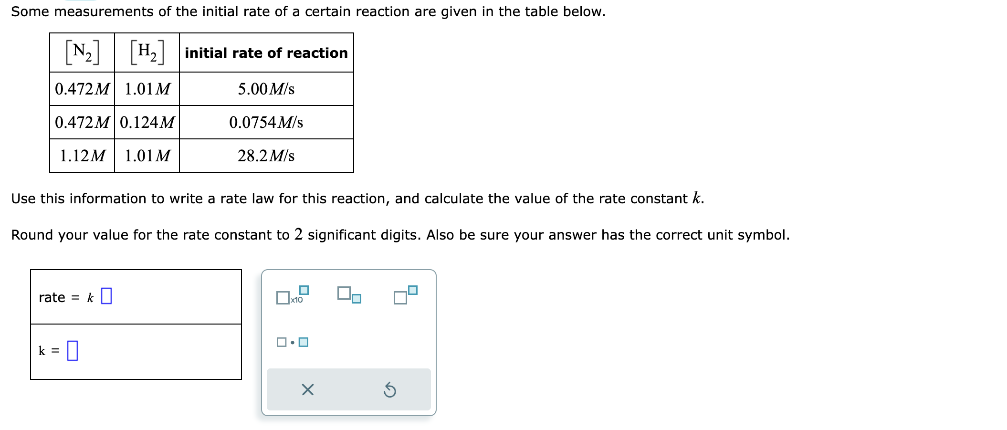Viewport: 1007px width, 430px height.
Task: Click the 0.124 M hydrogen concentration cell
Action: click(147, 122)
